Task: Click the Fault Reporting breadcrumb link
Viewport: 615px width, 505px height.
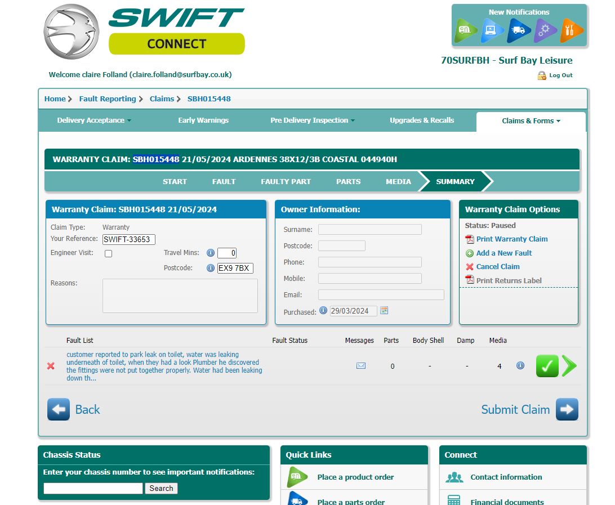Action: (108, 99)
